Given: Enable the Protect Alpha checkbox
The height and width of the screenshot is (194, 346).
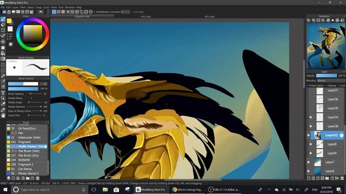Looking at the screenshot, I should pos(308,85).
